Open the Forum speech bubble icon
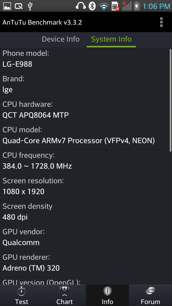Screen dimensions: 172x306 click(150, 291)
